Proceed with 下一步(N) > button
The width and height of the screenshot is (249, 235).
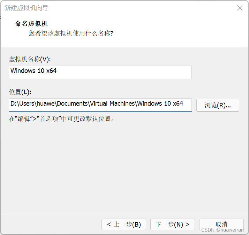[173, 224]
